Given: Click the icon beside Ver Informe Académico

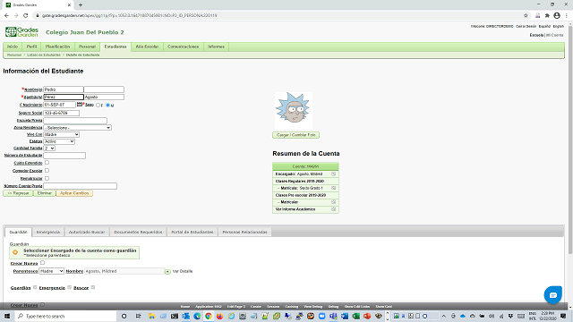Looking at the screenshot, I should [x=333, y=209].
